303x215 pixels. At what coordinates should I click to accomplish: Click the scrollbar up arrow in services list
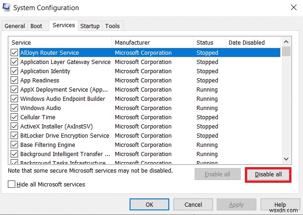286,42
